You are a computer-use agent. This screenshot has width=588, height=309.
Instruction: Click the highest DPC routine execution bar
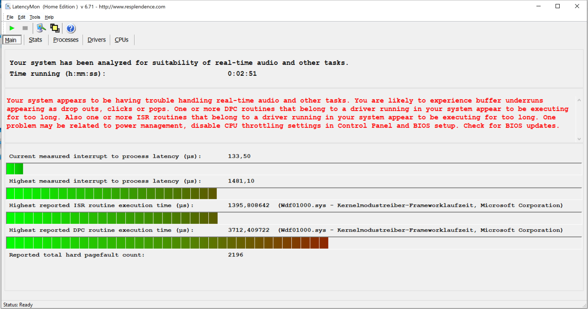(167, 243)
